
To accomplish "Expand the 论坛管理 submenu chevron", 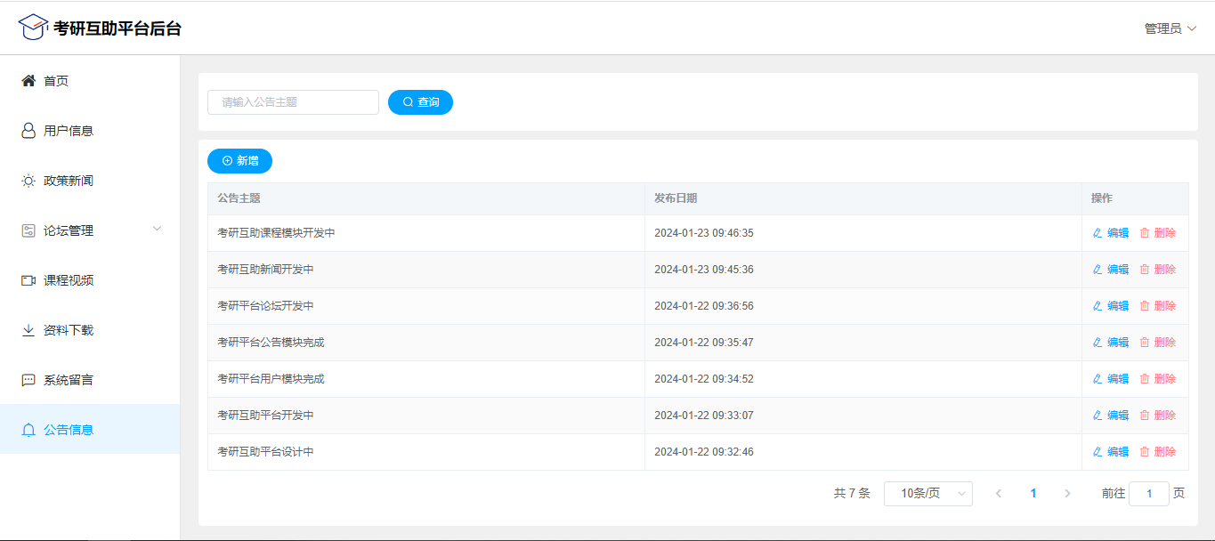I will click(x=157, y=230).
